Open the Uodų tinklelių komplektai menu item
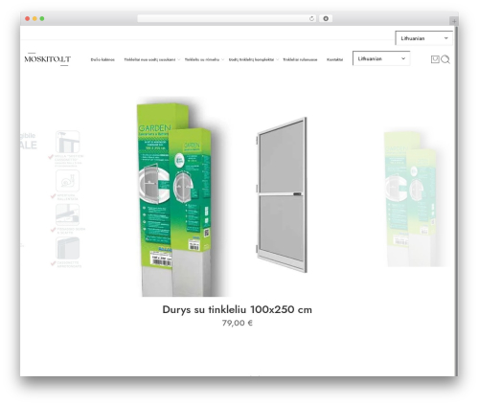Screen dimensions: 479x405 251,59
